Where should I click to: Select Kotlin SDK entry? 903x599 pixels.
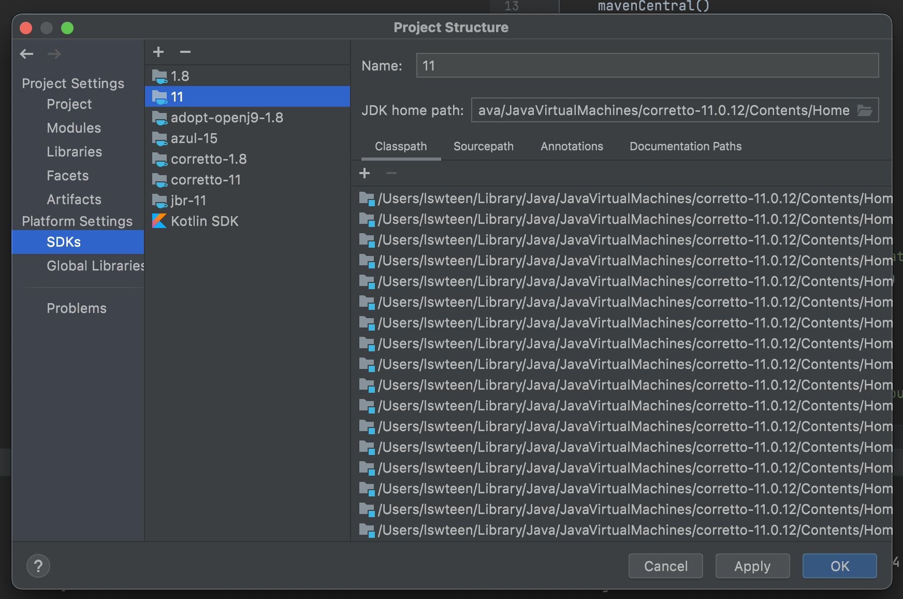click(x=247, y=221)
